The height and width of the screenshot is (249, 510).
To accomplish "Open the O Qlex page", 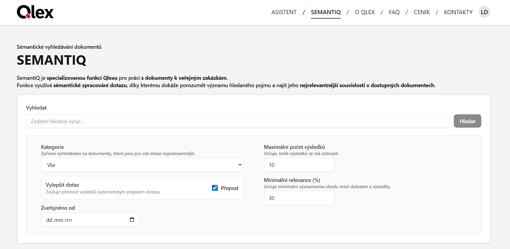I will click(365, 12).
